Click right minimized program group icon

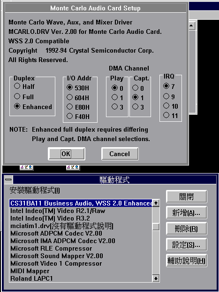(x=73, y=167)
